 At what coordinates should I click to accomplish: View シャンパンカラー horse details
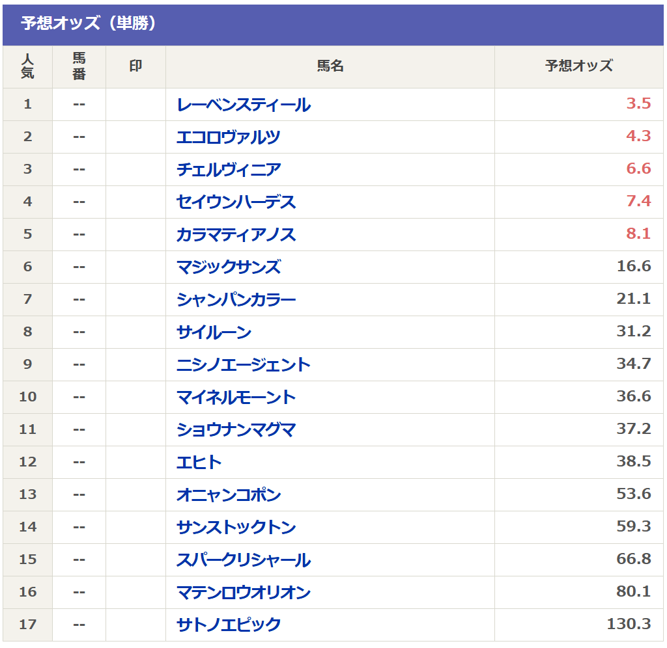[x=236, y=300]
